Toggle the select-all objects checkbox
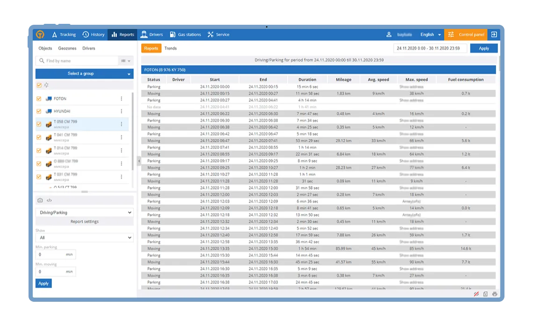Screen dimensions: 533x327 [x=39, y=85]
